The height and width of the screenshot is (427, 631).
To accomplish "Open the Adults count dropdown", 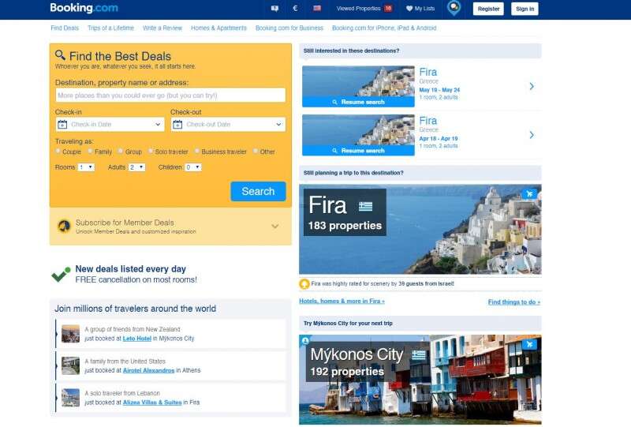I will tap(136, 167).
